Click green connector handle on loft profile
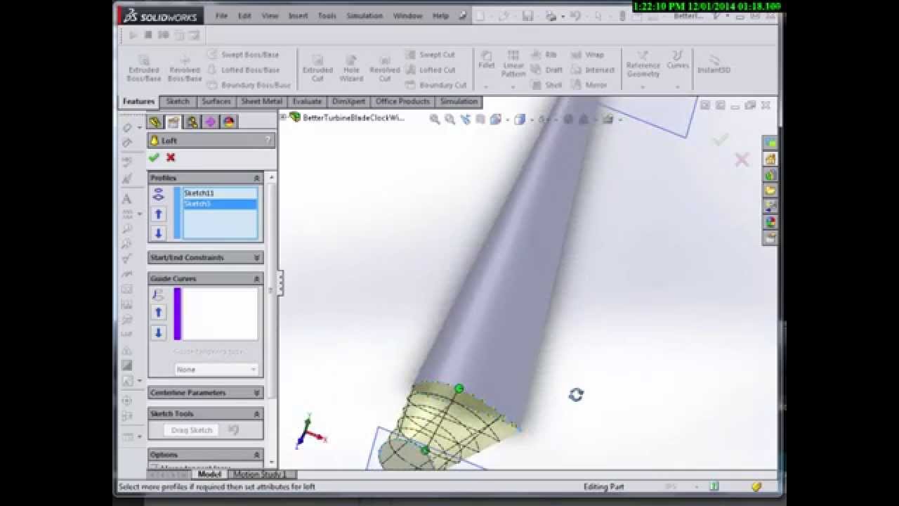 [x=459, y=389]
